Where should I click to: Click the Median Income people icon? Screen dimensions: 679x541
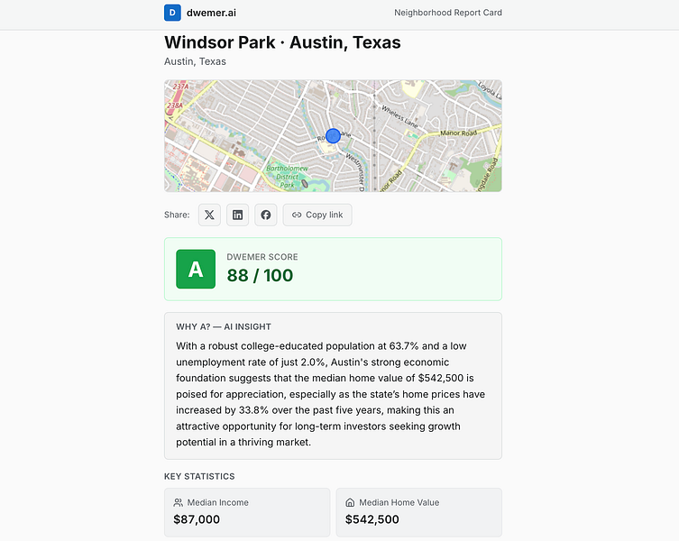(178, 502)
